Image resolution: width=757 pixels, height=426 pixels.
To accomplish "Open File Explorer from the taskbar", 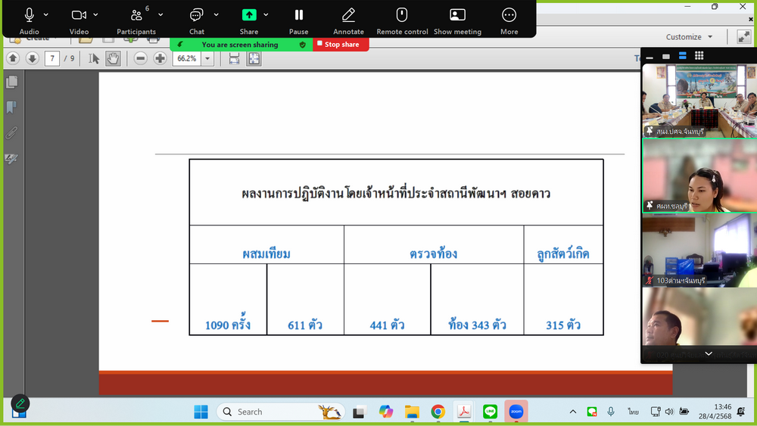I will coord(412,412).
